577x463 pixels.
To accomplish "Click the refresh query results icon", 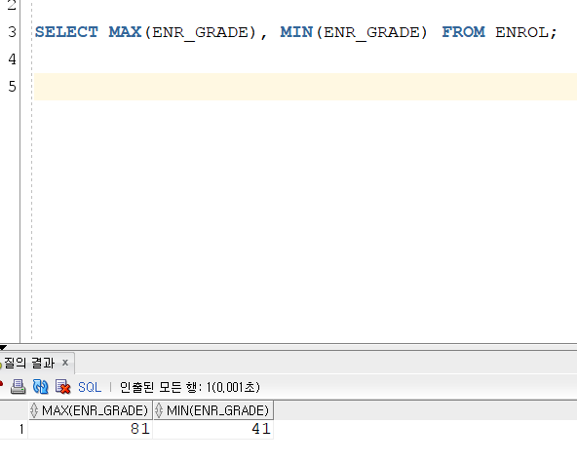I will coord(41,387).
